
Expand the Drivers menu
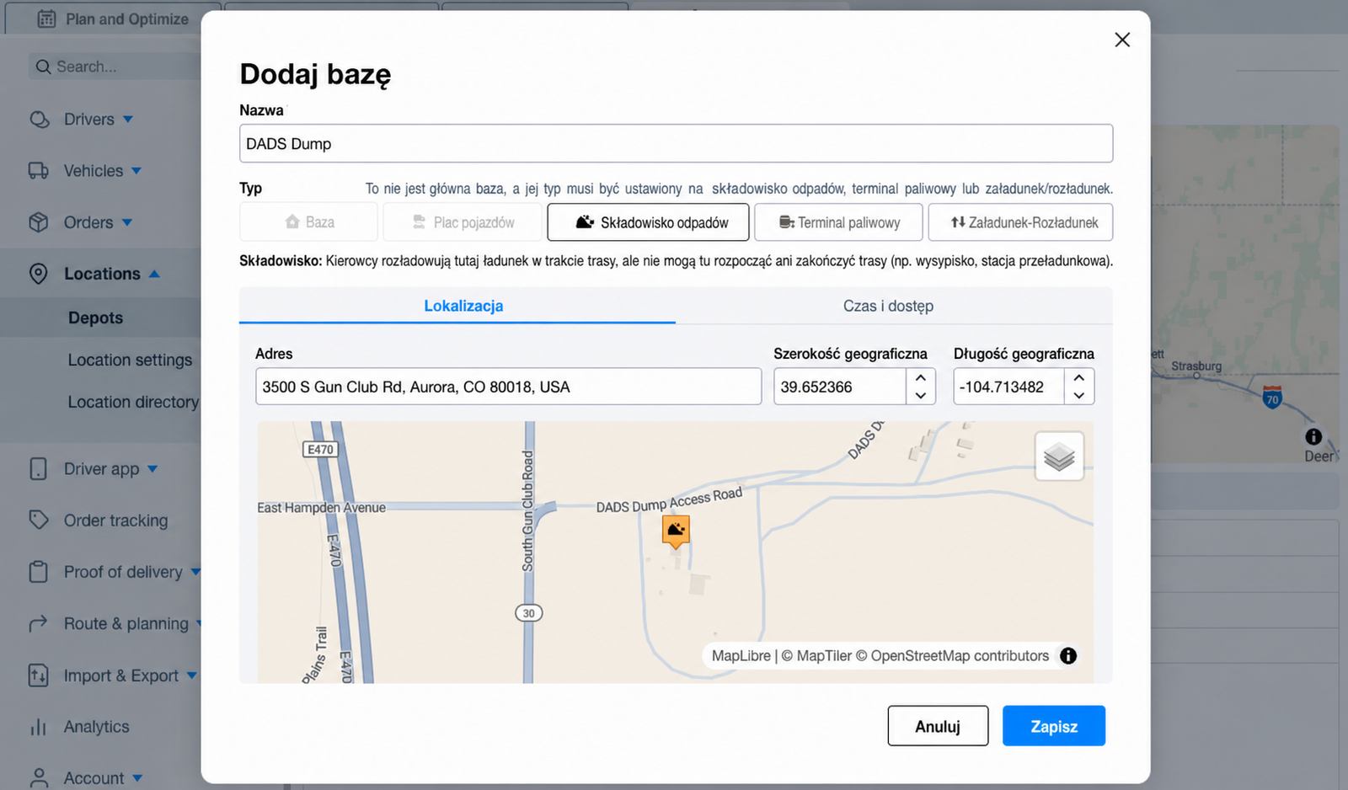tap(128, 120)
